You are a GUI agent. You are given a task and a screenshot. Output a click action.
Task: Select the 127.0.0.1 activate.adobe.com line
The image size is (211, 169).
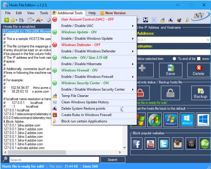(x=24, y=148)
